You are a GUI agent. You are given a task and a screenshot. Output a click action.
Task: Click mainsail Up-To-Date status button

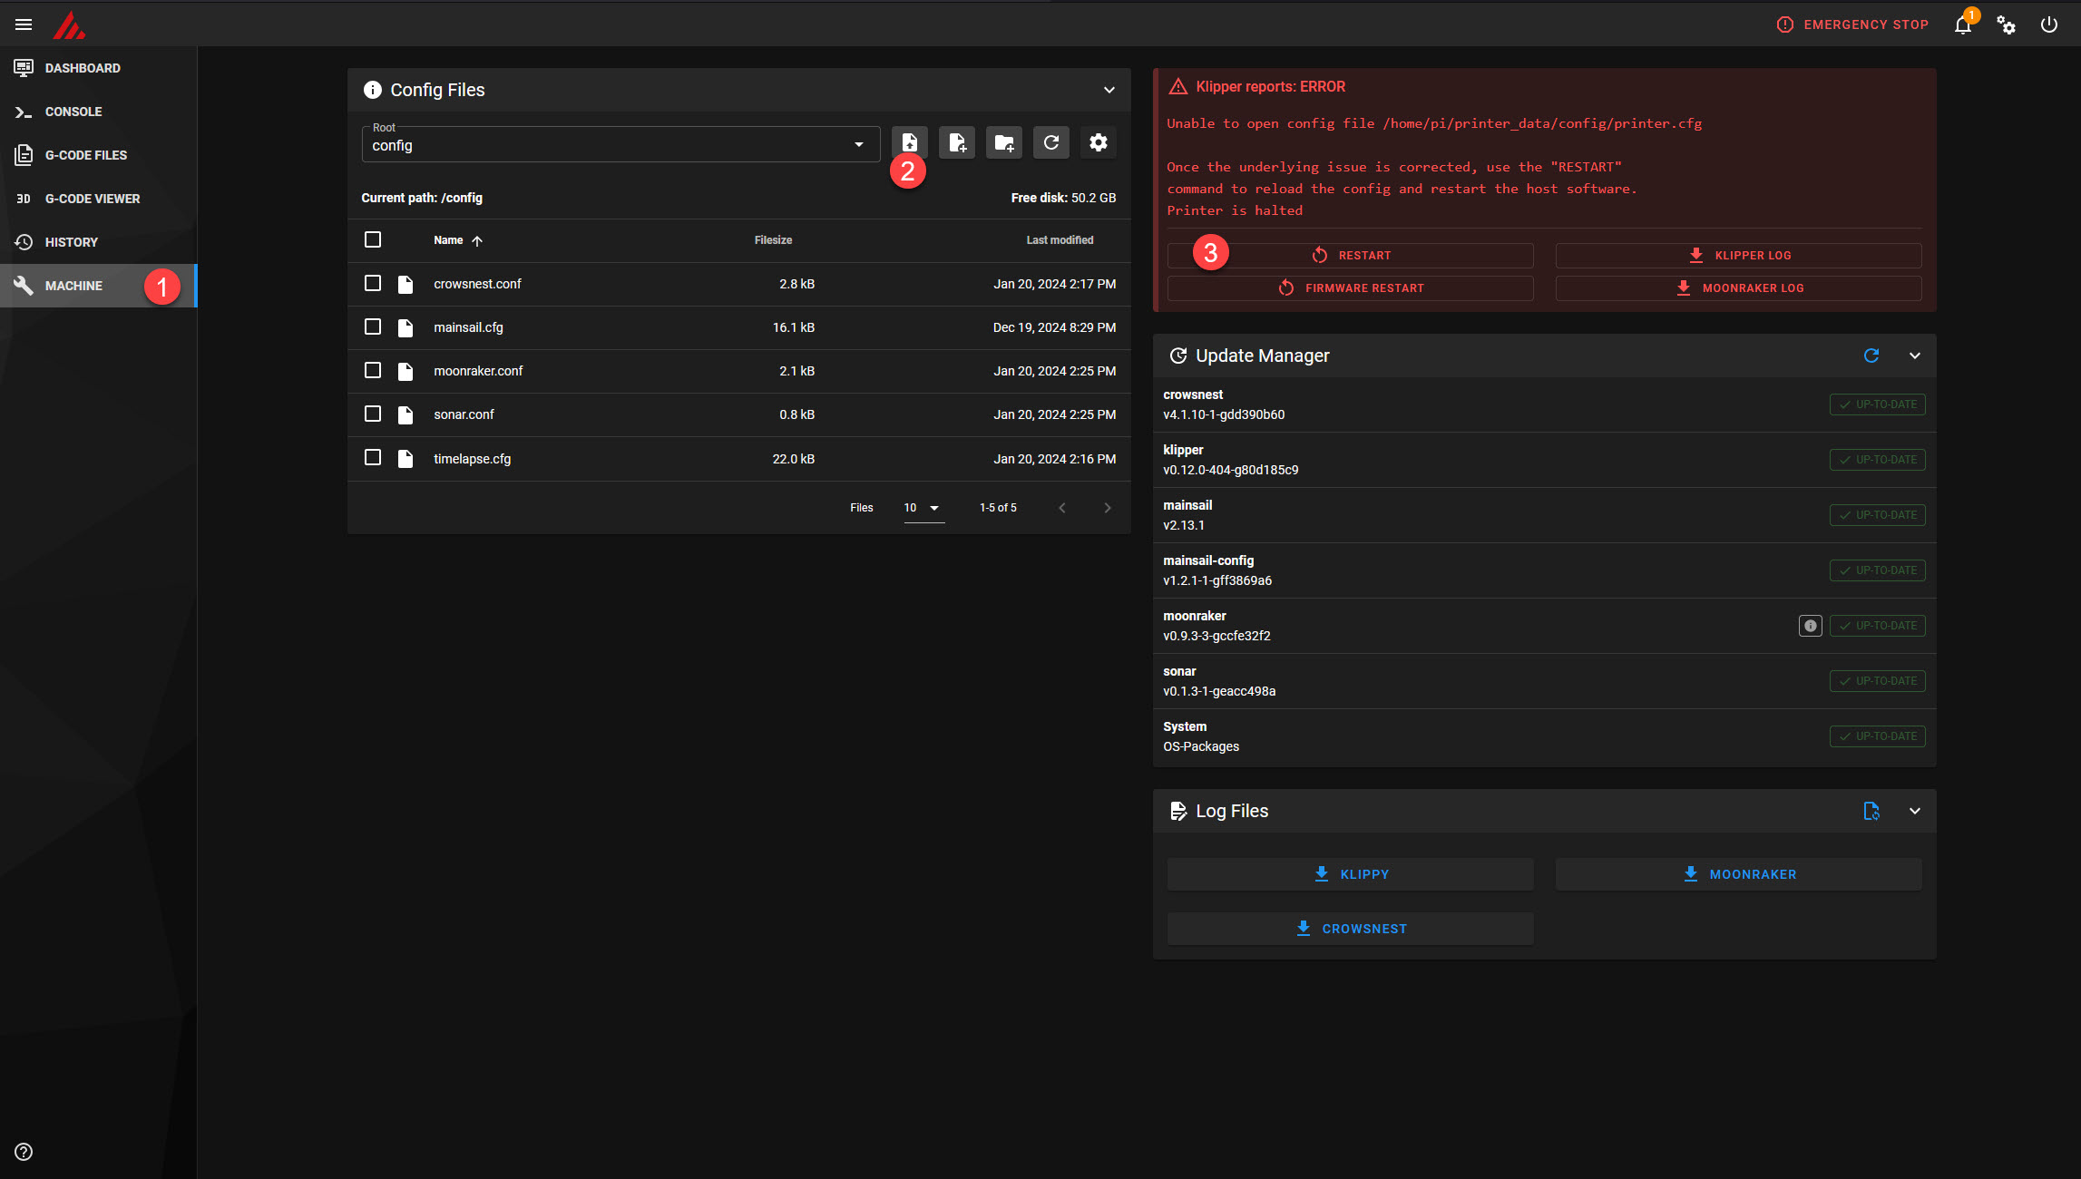click(x=1877, y=515)
